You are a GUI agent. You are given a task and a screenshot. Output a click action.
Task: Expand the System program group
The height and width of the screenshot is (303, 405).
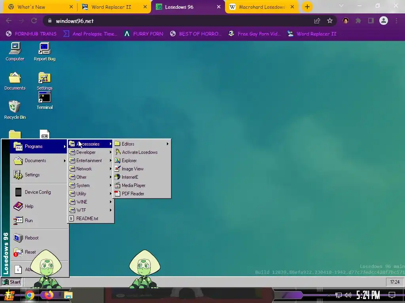pos(91,185)
